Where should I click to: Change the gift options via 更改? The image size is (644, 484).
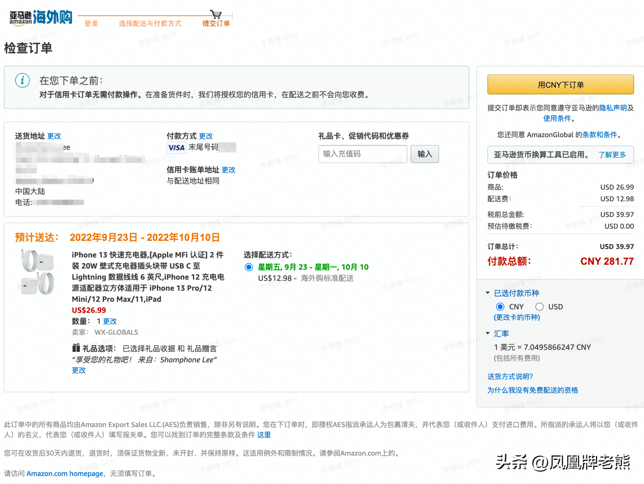point(79,370)
